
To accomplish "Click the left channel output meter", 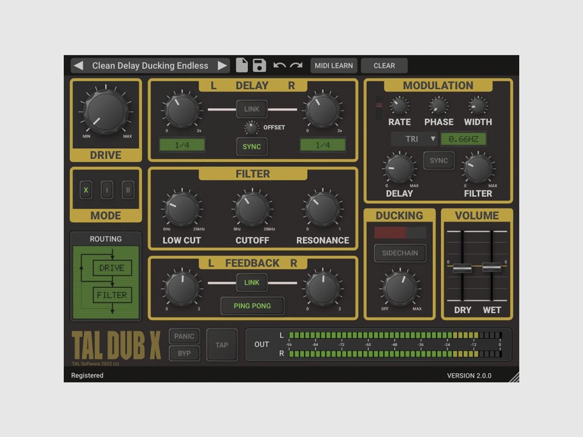I will tap(395, 335).
